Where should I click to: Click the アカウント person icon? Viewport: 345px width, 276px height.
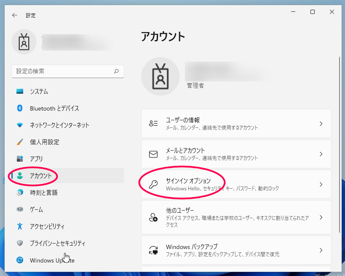tap(20, 176)
